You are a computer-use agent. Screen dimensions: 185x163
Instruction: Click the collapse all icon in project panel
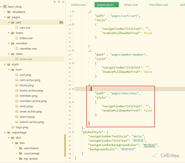coord(59,2)
